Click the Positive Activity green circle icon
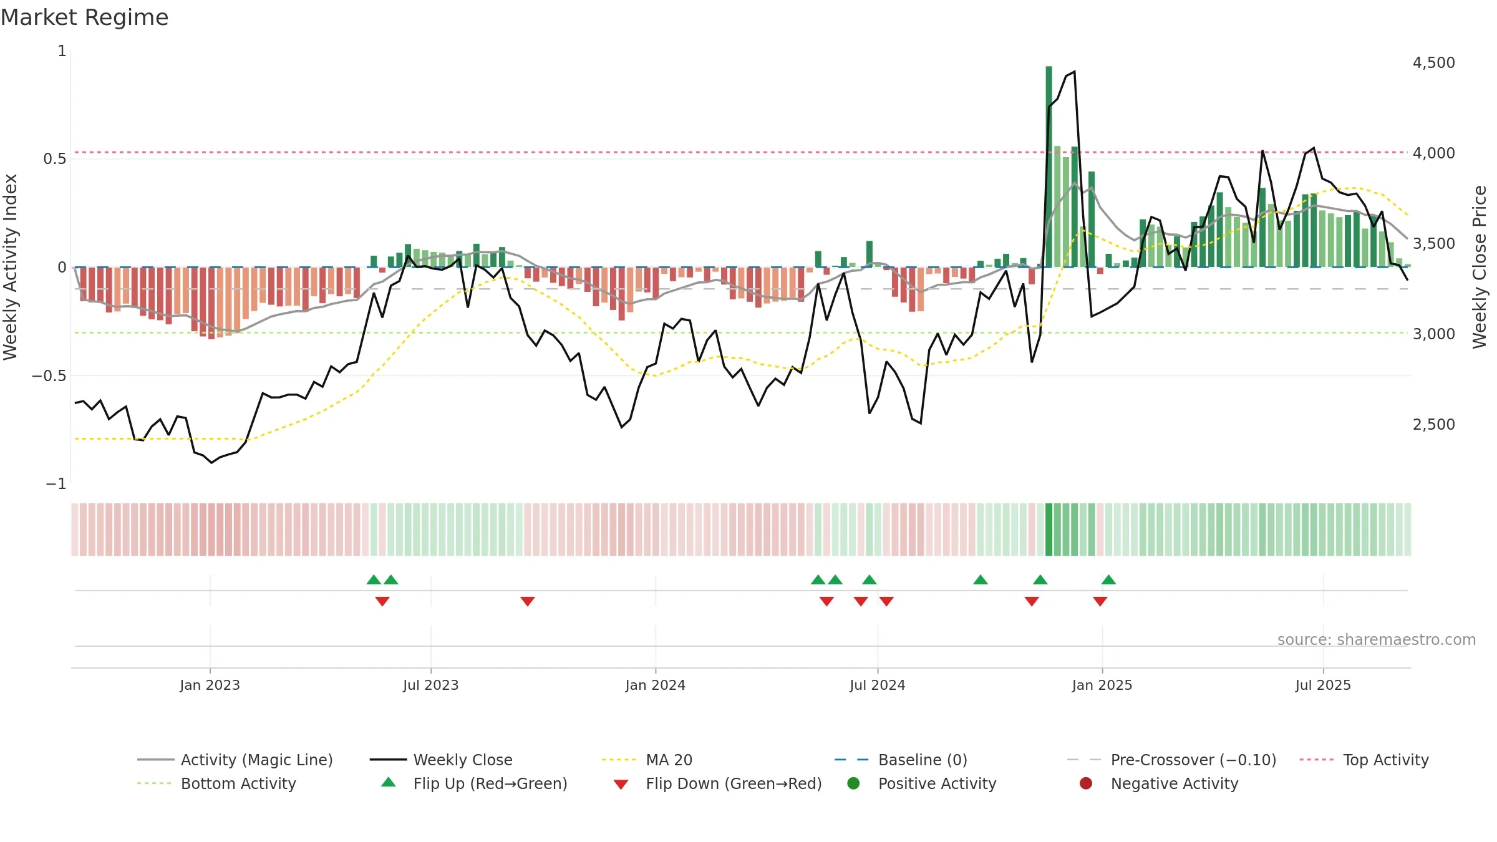 coord(853,783)
